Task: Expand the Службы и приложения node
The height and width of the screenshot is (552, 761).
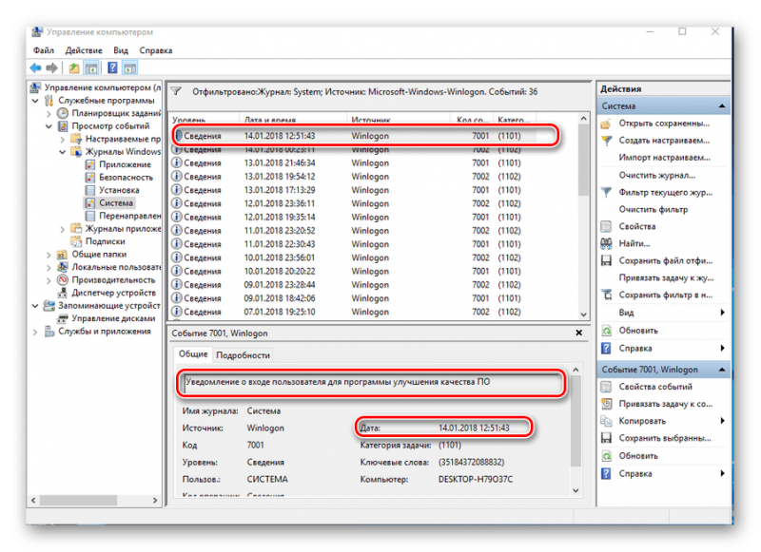Action: pyautogui.click(x=35, y=332)
